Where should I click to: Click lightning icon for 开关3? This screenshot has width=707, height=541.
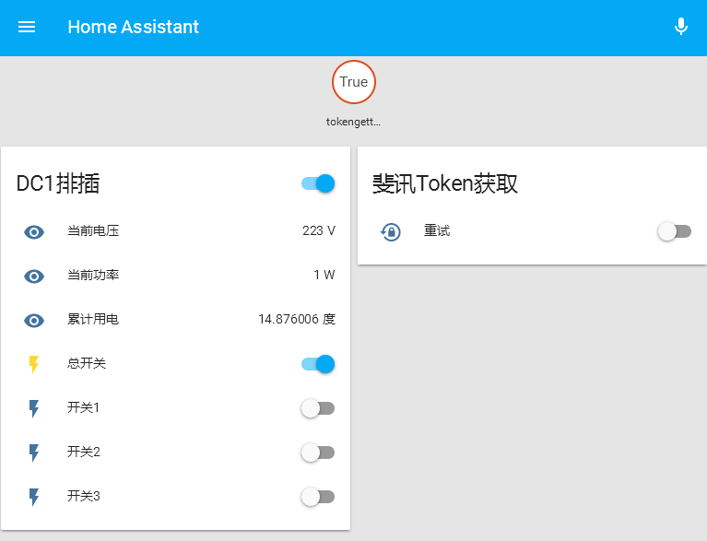(34, 497)
